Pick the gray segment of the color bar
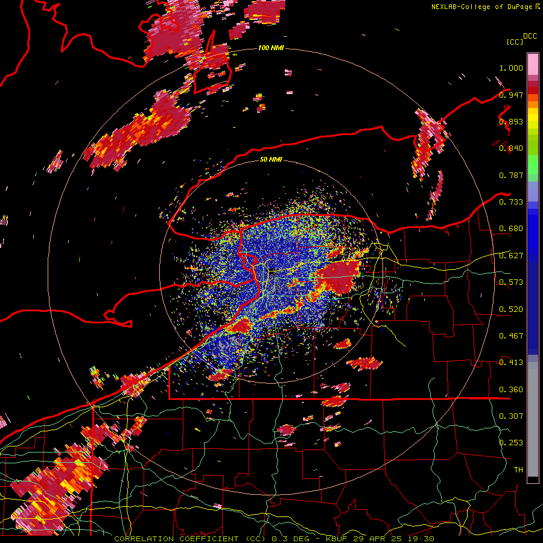 tap(533, 419)
